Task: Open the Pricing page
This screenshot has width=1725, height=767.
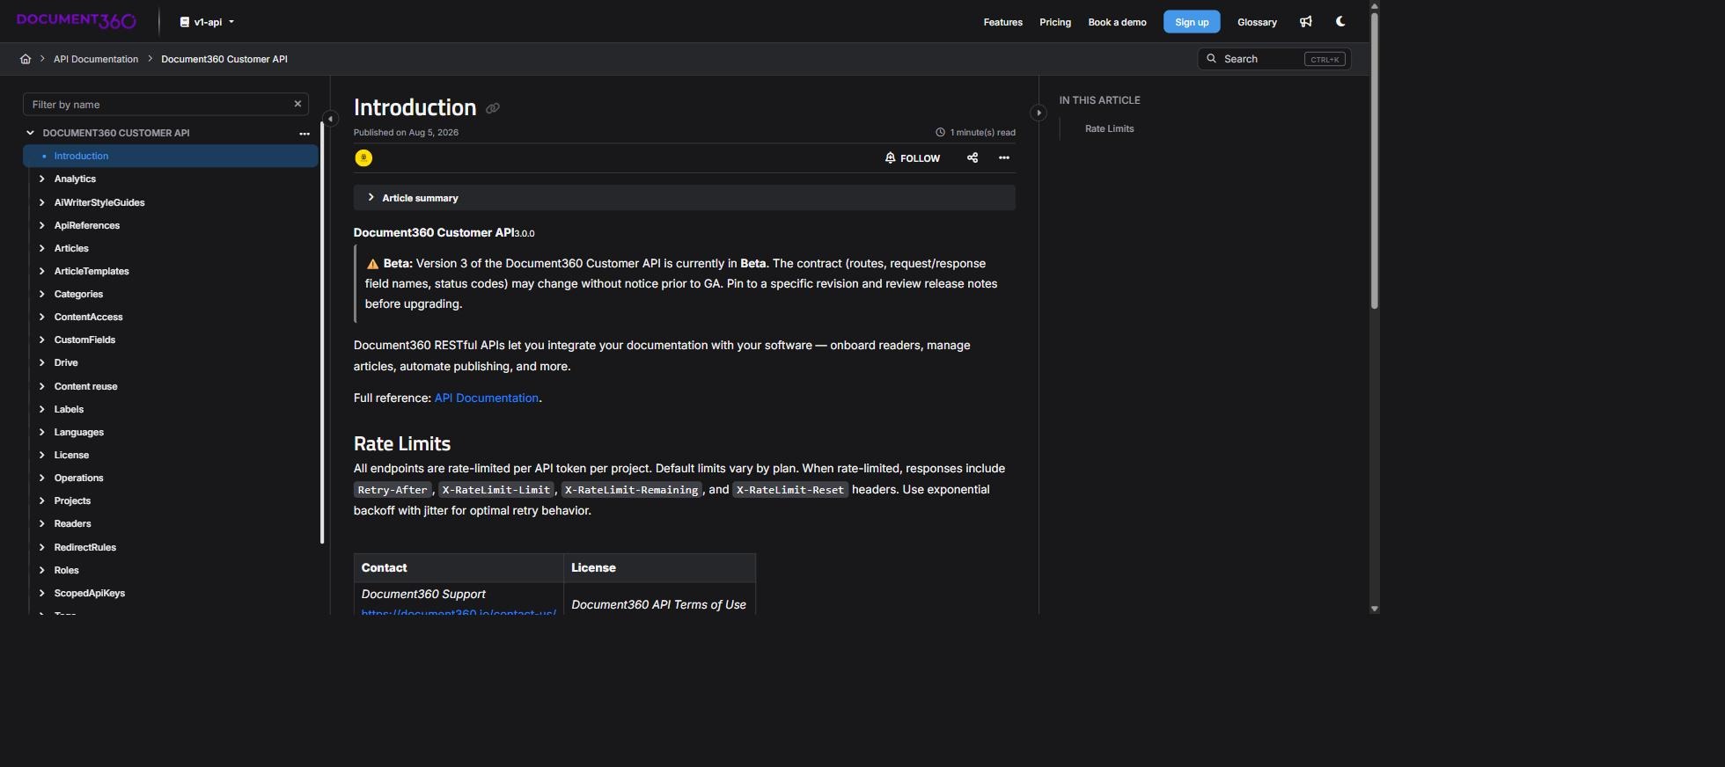Action: pyautogui.click(x=1054, y=22)
